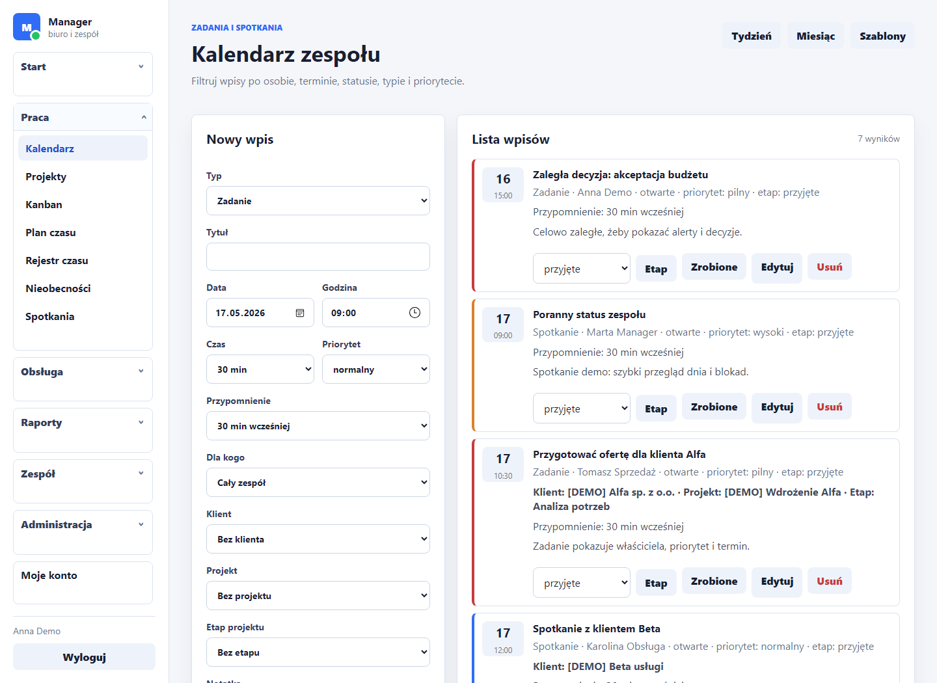Click title 'Zaległa decyzja: akceptacja budżetu'
Screen dimensions: 937x683
point(620,174)
